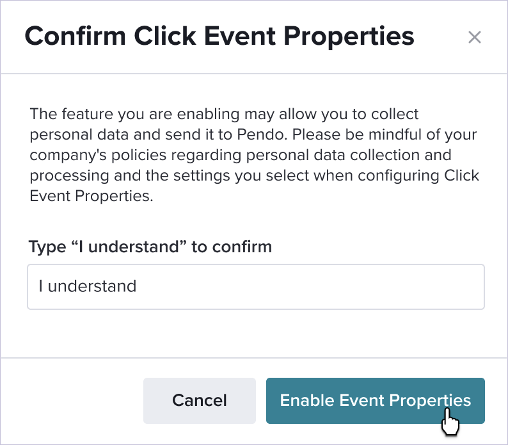
Task: Click the "I understand" text in the field
Action: [x=88, y=286]
